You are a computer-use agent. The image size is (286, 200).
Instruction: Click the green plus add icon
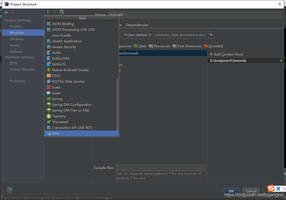coord(48,12)
